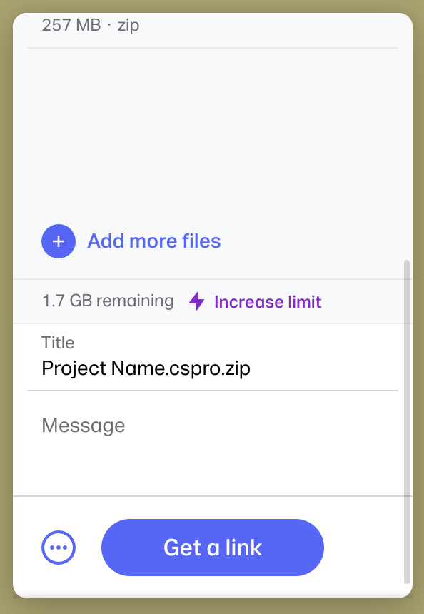
Task: Click the 257 MB file size text
Action: [71, 25]
